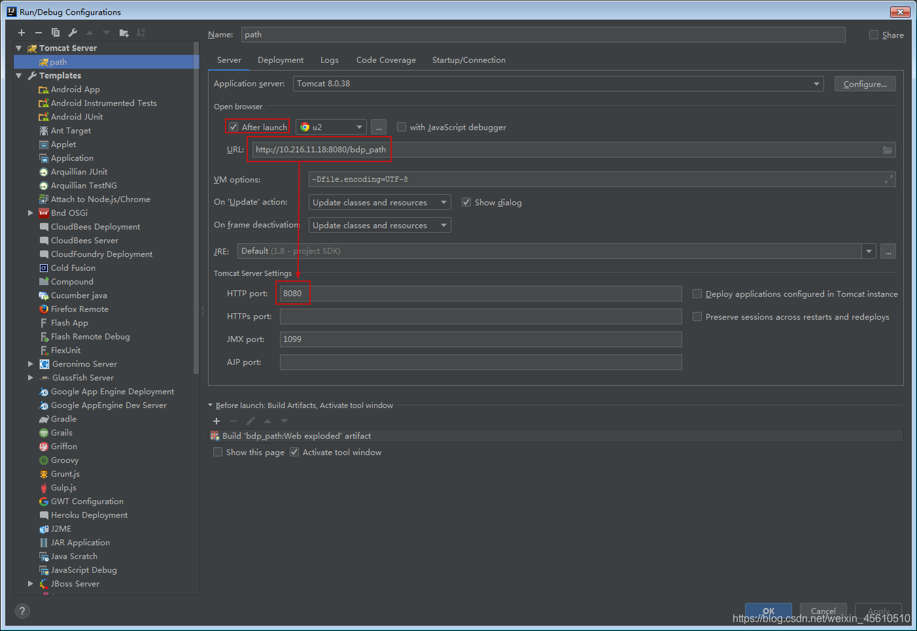Viewport: 917px width, 631px height.
Task: Add before launch task plus icon
Action: coord(216,421)
